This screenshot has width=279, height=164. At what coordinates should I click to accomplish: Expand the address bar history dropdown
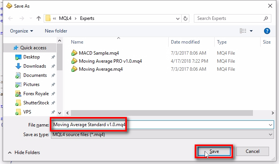click(177, 18)
